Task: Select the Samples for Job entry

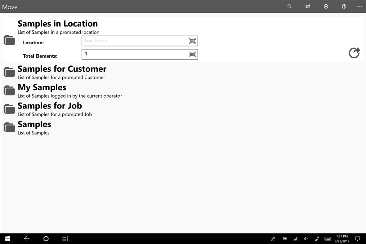Action: point(50,106)
